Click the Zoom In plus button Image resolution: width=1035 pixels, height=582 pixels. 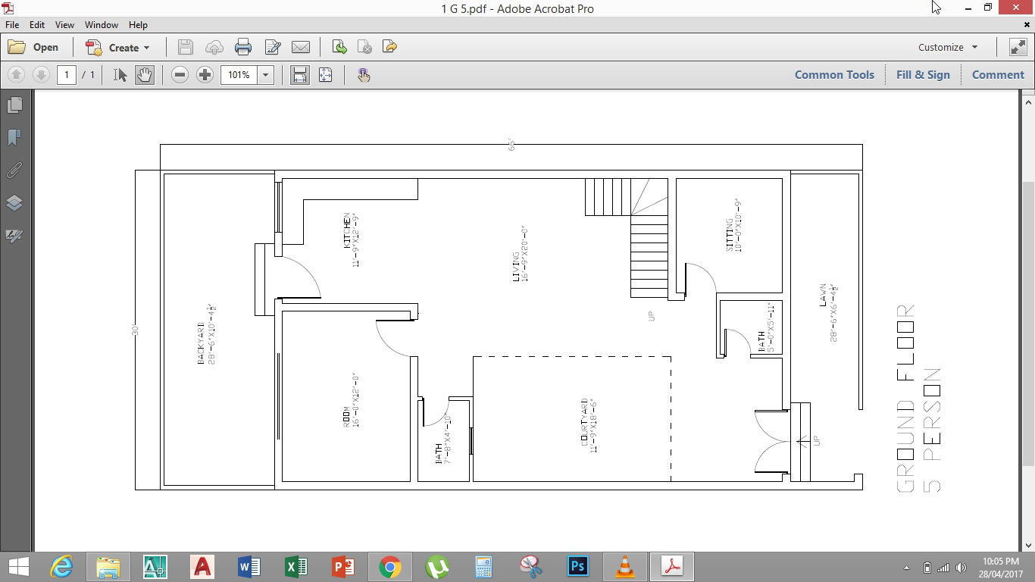click(205, 75)
